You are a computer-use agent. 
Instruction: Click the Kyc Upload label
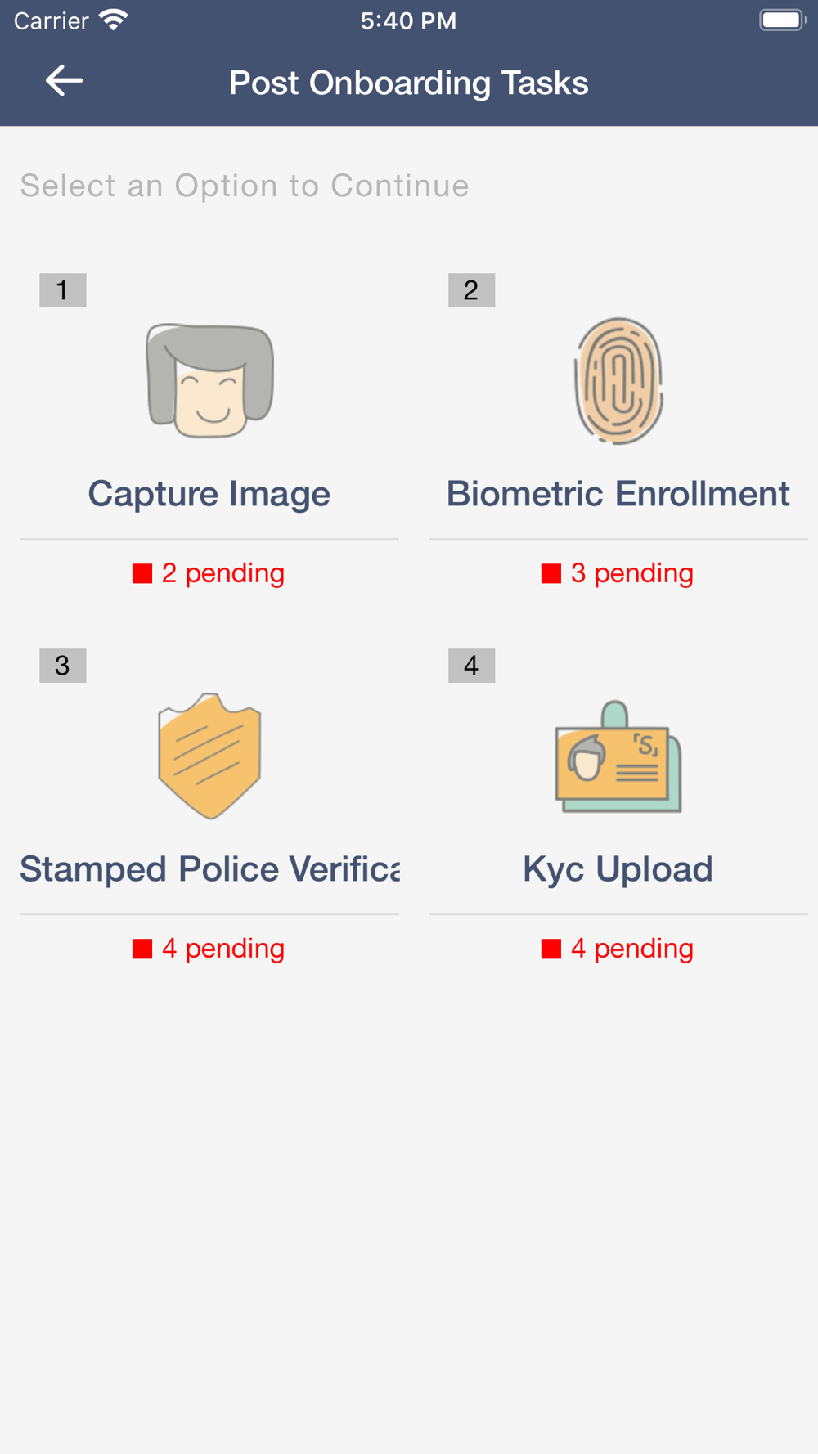(x=618, y=869)
